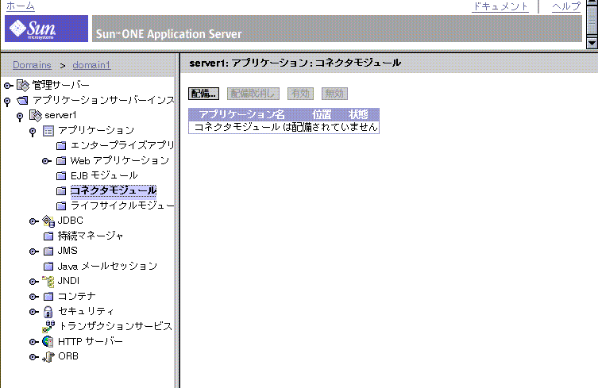The width and height of the screenshot is (598, 388).
Task: Select 持続マネージャ tree item
Action: coord(91,236)
